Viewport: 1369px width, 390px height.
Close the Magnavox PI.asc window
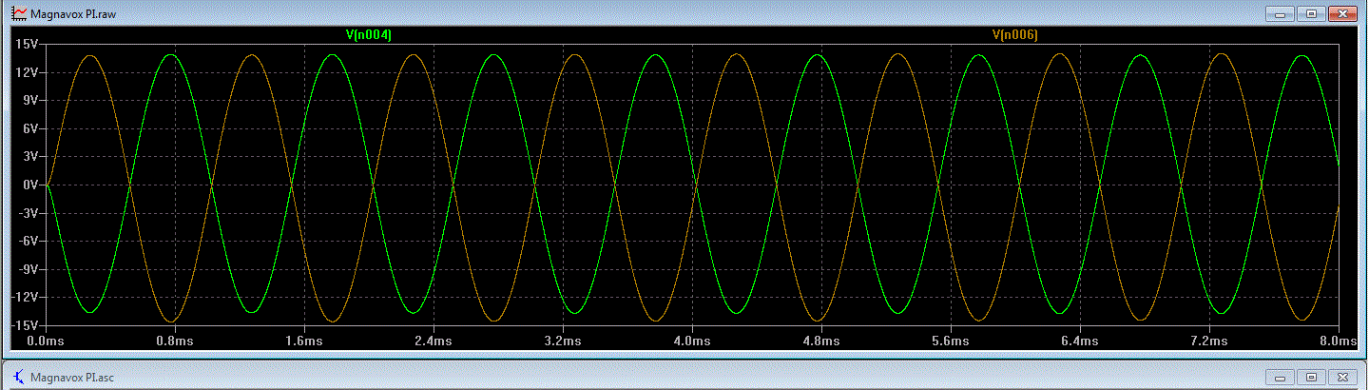pos(1342,377)
